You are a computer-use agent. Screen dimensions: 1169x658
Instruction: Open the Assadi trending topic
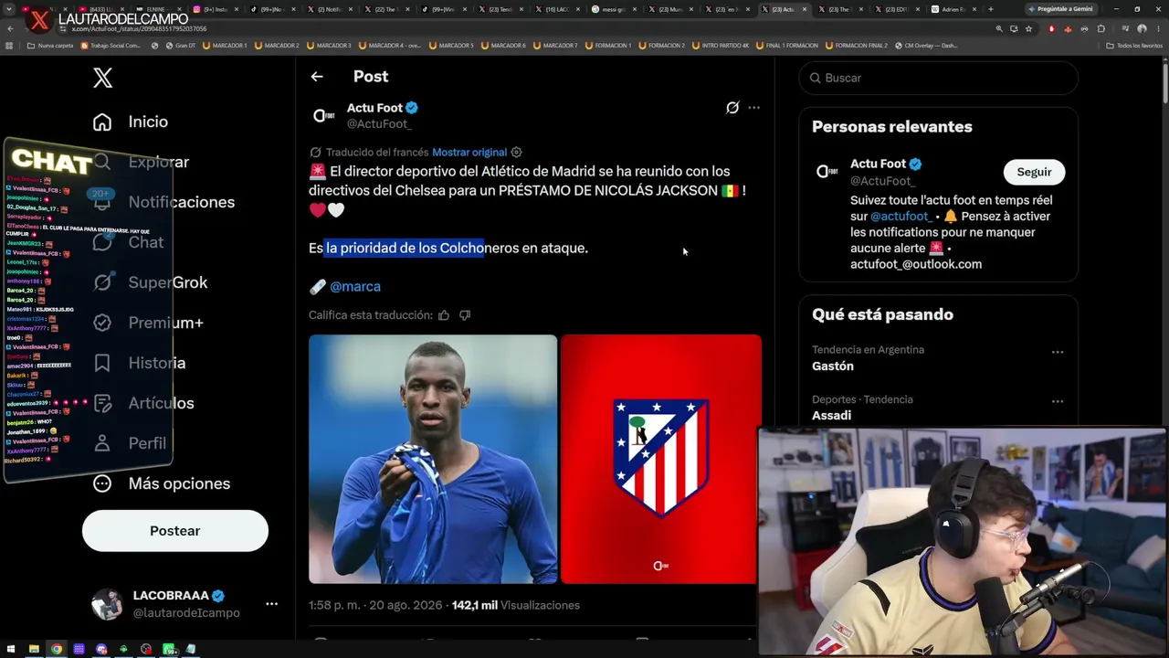(832, 415)
